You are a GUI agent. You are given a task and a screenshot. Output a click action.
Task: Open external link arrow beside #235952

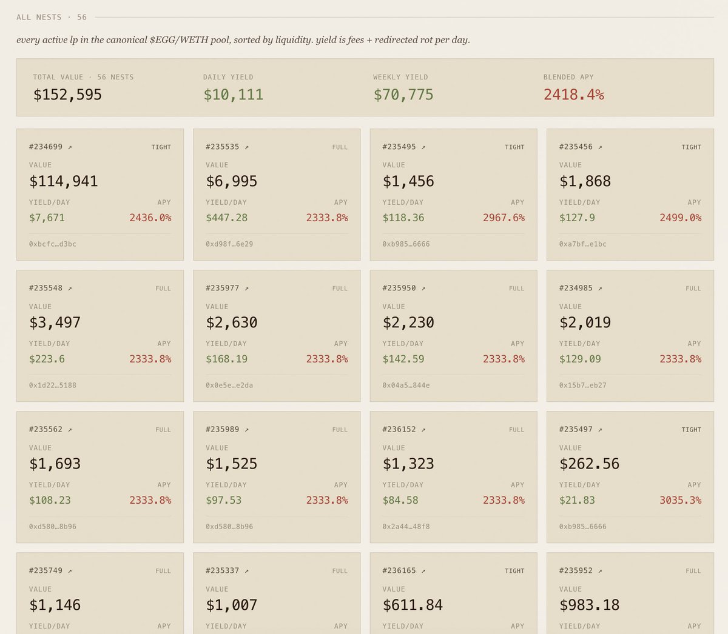pyautogui.click(x=600, y=571)
